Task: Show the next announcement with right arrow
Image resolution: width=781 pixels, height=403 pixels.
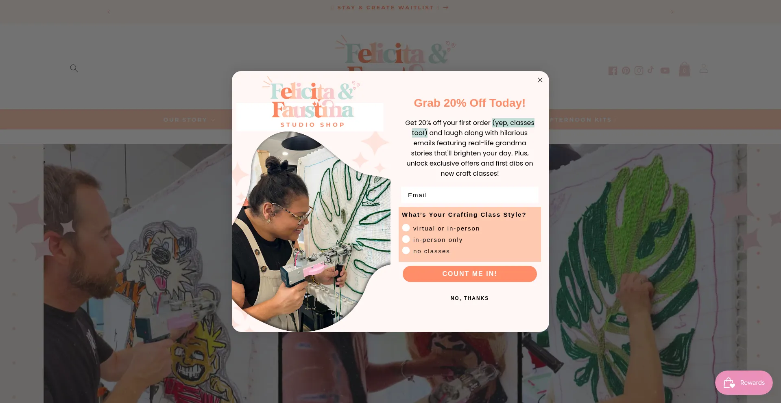Action: 672,12
